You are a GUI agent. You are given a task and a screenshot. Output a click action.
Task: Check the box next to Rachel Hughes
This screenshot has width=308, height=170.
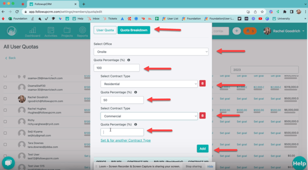(5, 110)
